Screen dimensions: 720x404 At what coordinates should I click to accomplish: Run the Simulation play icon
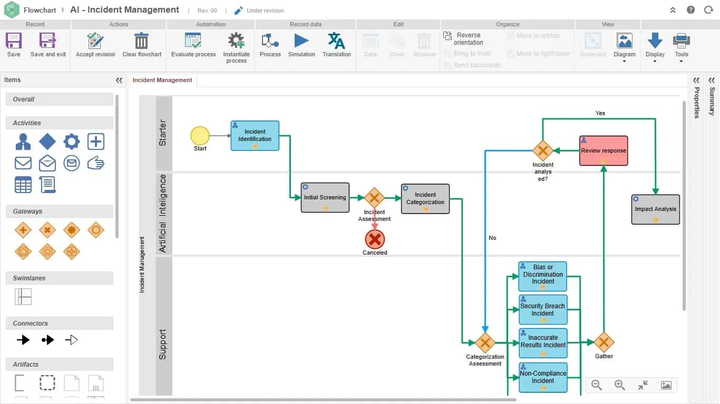301,41
